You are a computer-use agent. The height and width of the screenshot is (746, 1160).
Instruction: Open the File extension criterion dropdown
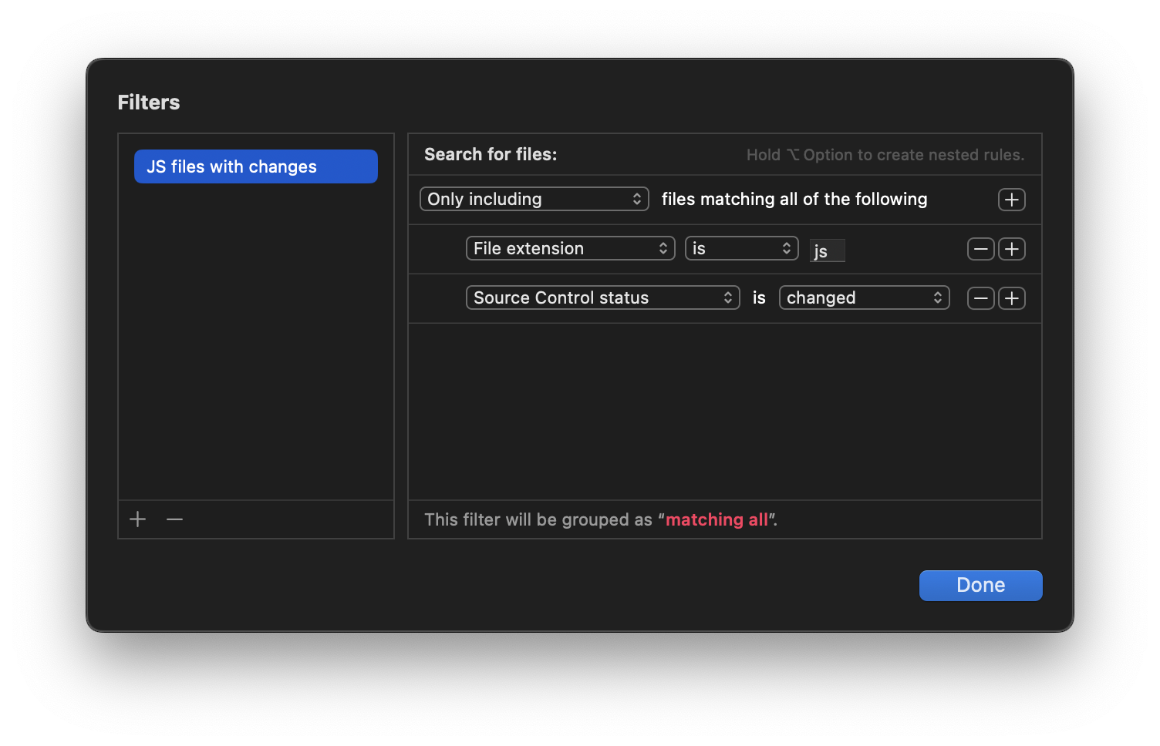571,248
